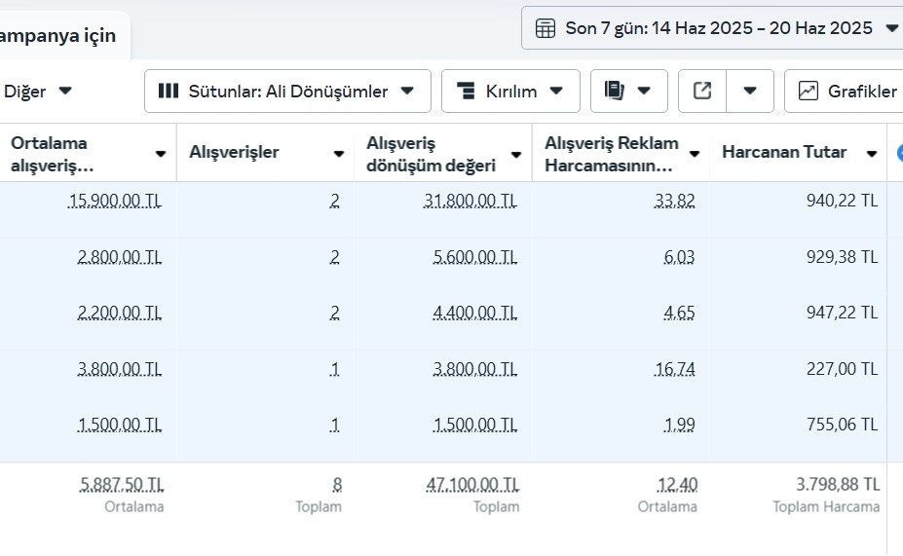Click the 31.800,00 TL conversion value
The image size is (903, 556).
(470, 201)
